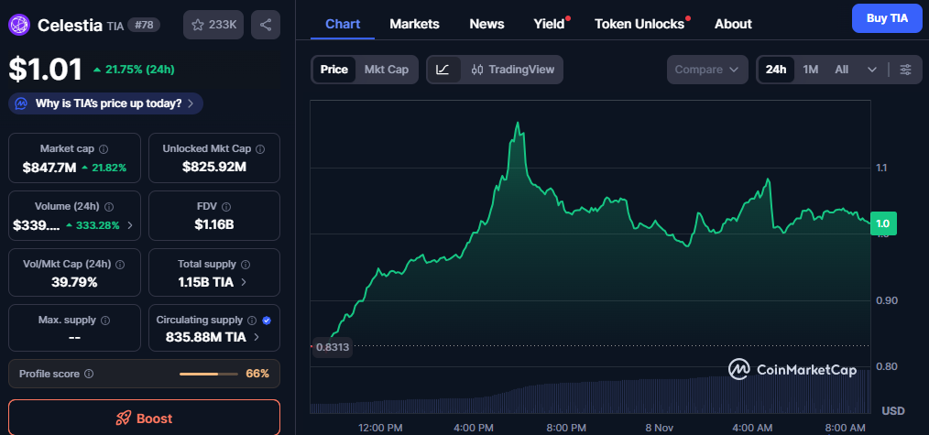929x435 pixels.
Task: Click the Profile score progress bar
Action: tap(208, 374)
